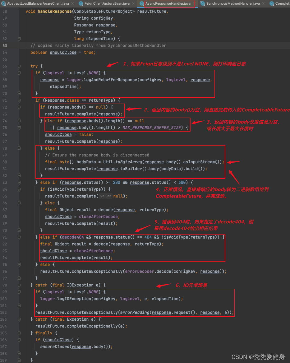This screenshot has width=290, height=363.
Task: Click logAndRebufferResponse method call
Action: pyautogui.click(x=110, y=80)
